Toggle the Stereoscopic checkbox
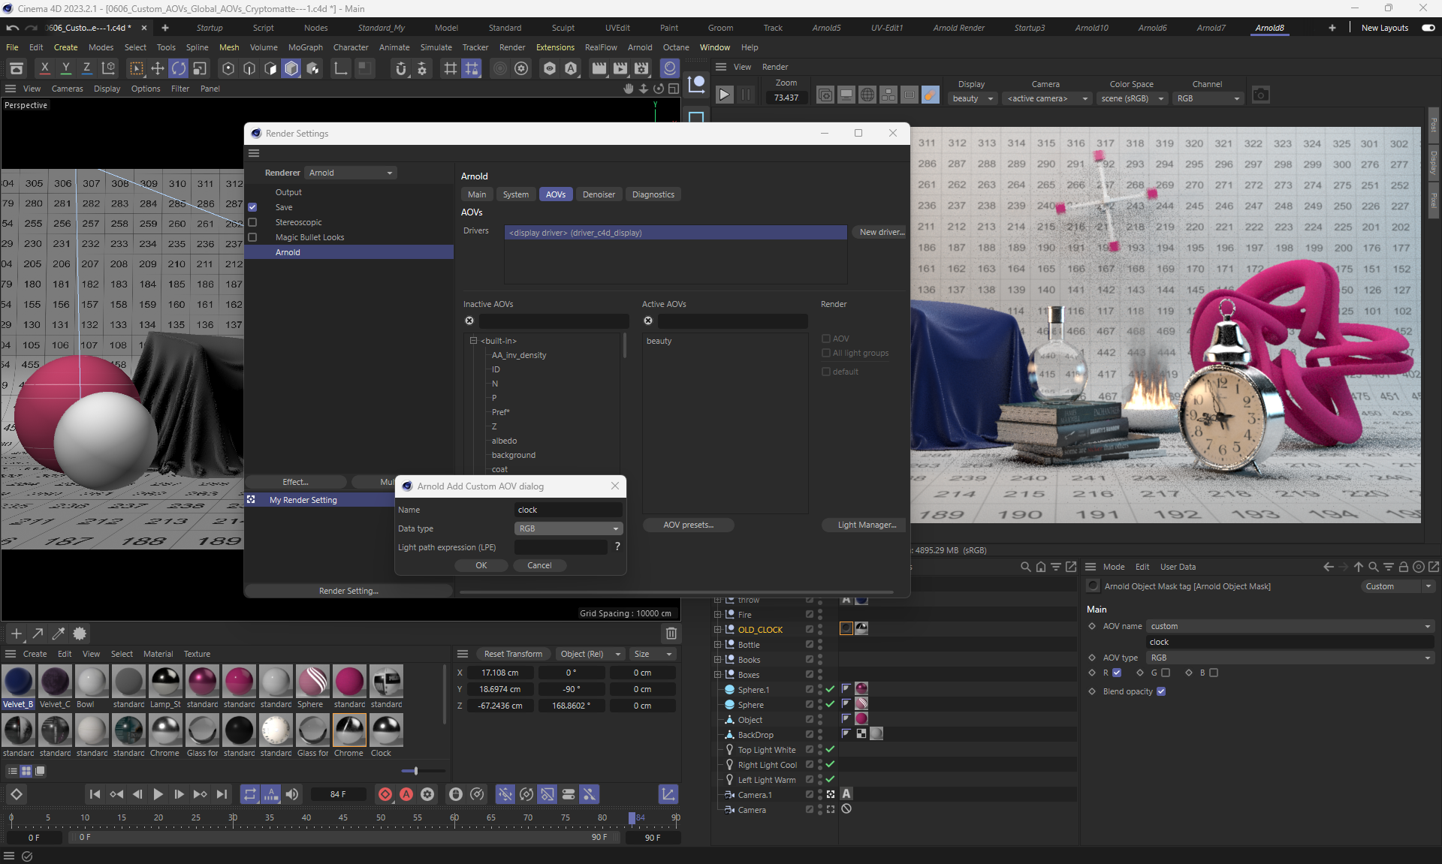The height and width of the screenshot is (864, 1442). click(x=253, y=222)
